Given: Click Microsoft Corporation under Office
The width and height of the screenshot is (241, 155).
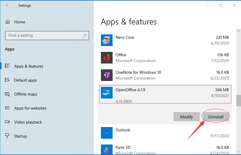Looking at the screenshot, I should pos(135,61).
